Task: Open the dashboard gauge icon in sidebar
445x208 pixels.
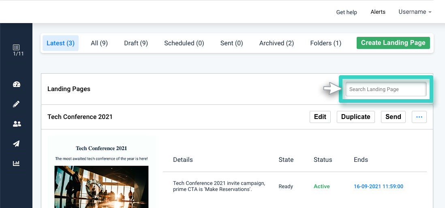Action: pos(17,85)
